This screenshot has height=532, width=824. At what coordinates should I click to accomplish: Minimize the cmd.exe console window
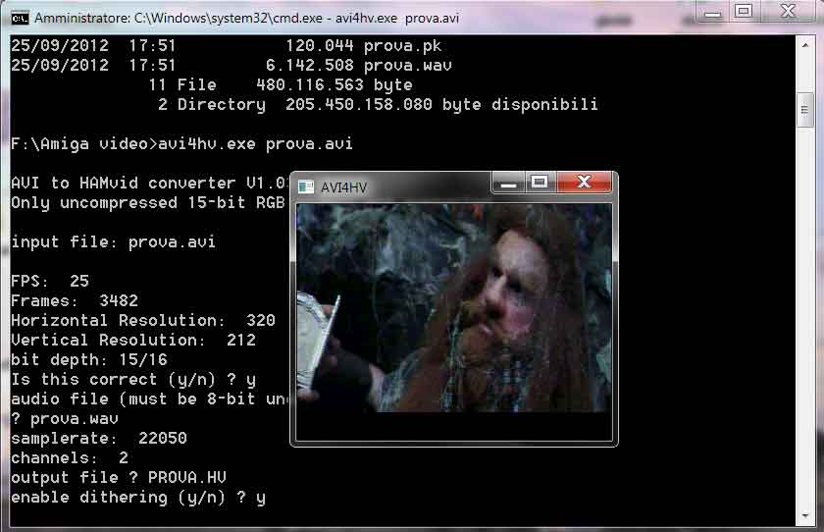[x=712, y=12]
